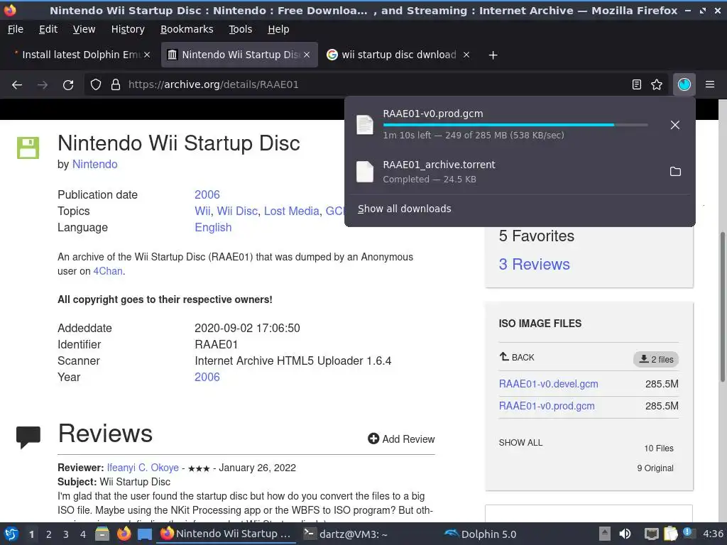Reload the current page
This screenshot has width=727, height=545.
pyautogui.click(x=68, y=84)
